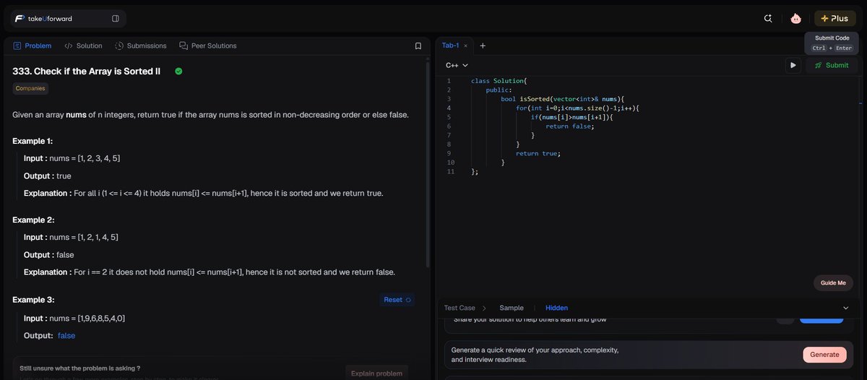Click the false answer in Example 3
867x380 pixels.
66,335
